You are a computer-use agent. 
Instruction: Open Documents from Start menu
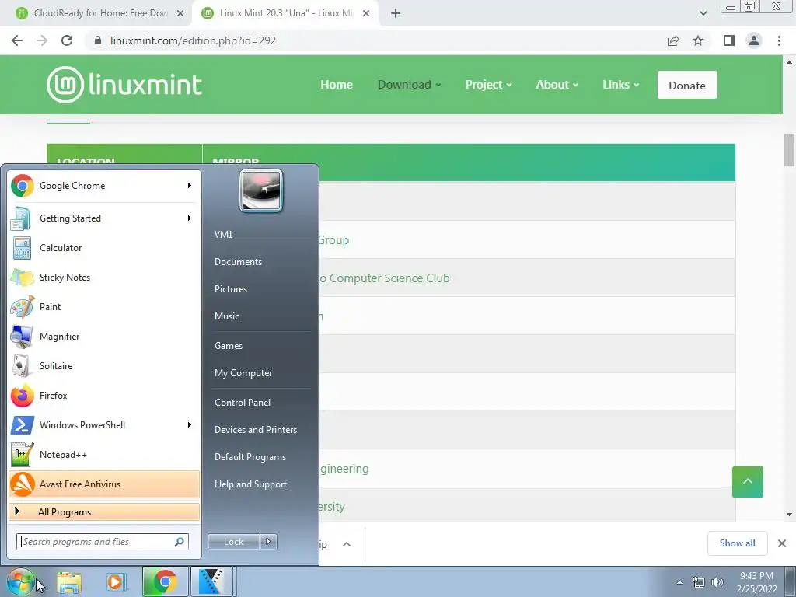tap(238, 262)
